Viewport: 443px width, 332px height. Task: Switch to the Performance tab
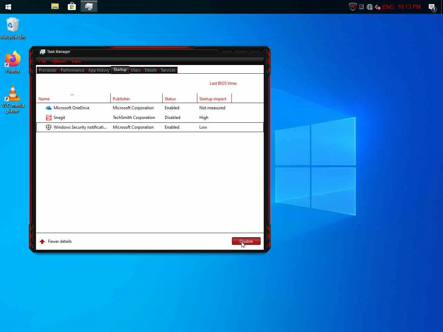click(x=72, y=70)
